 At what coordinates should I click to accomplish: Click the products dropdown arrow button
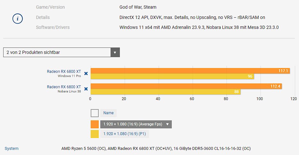pos(115,52)
